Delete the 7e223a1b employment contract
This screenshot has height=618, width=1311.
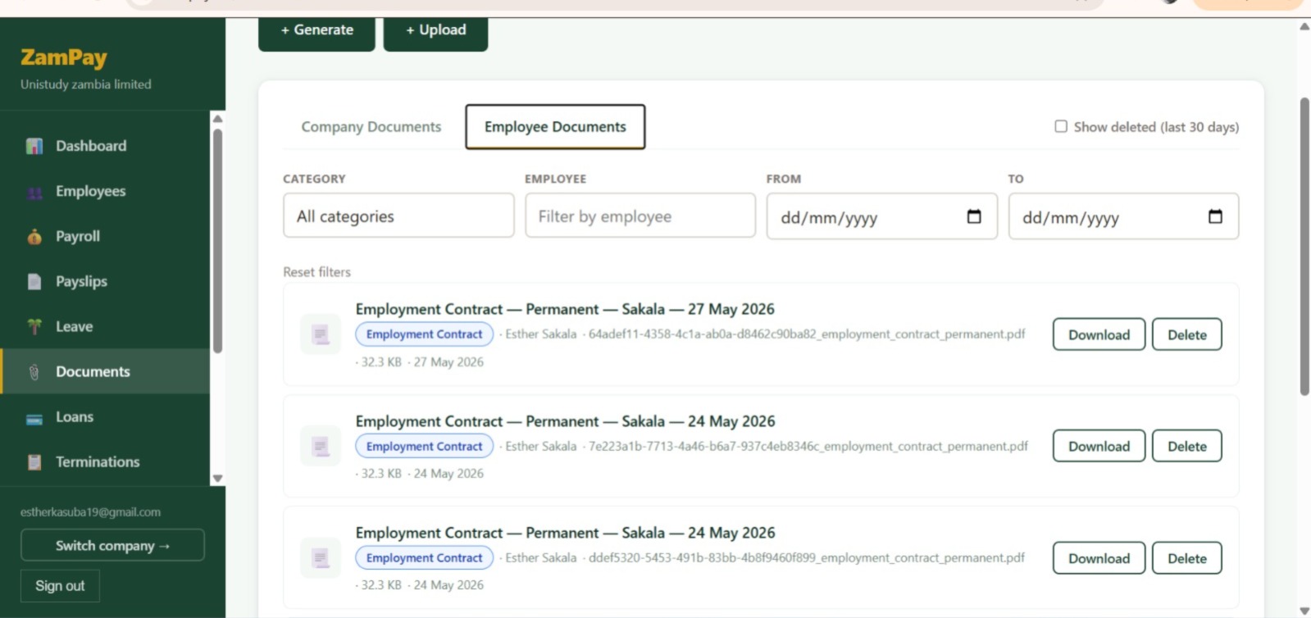pos(1186,446)
